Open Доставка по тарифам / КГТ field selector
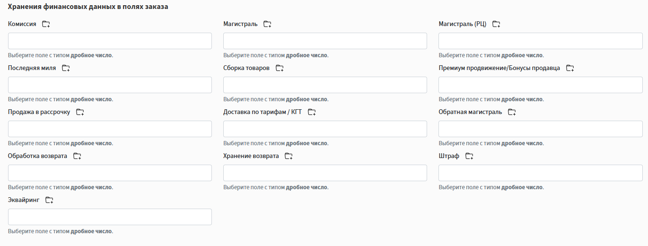Screen dimensions: 648x246 (325, 129)
